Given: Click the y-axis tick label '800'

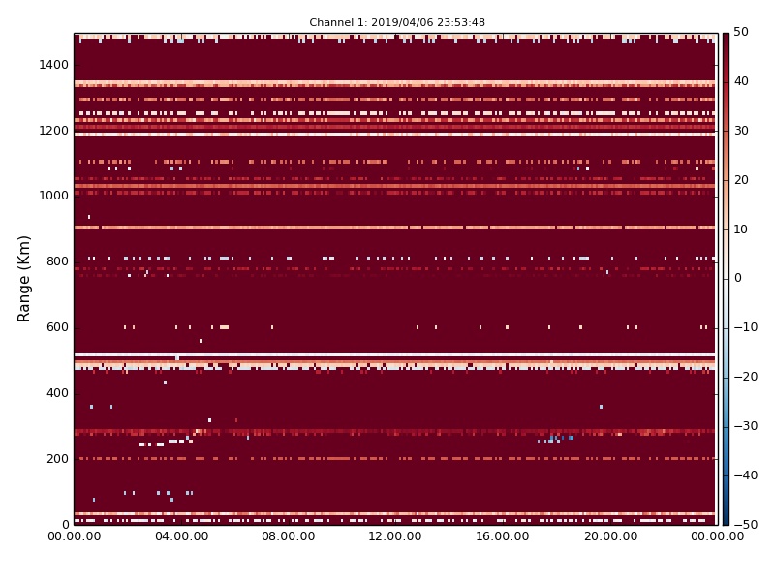Looking at the screenshot, I should click(x=57, y=261).
